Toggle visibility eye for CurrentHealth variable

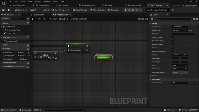29,56
